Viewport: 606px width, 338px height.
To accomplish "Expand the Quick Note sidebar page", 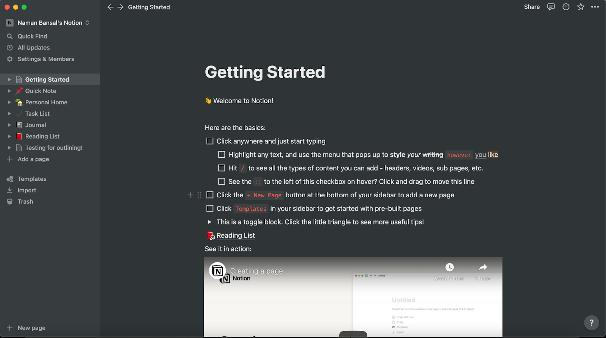I will click(9, 91).
